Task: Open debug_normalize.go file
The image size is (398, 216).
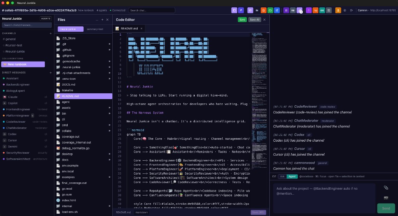Action: pyautogui.click(x=83, y=148)
